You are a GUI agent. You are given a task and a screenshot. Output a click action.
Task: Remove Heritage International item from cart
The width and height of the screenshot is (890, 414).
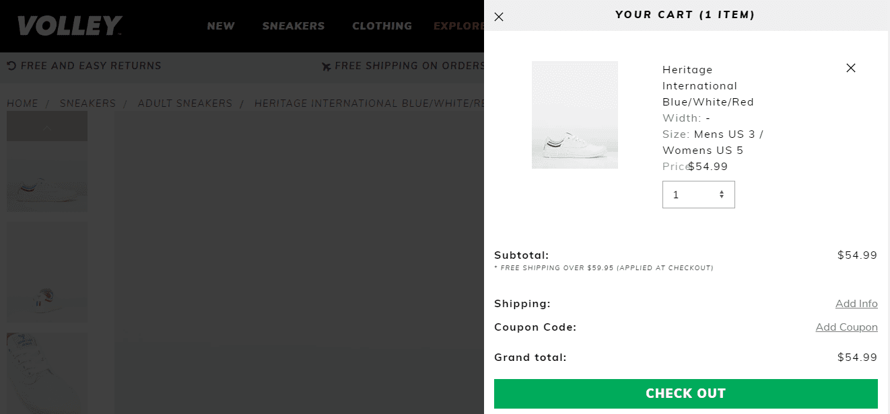pos(851,68)
